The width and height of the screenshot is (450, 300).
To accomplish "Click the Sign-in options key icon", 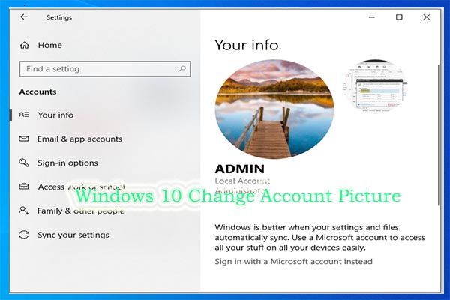I will click(x=24, y=163).
